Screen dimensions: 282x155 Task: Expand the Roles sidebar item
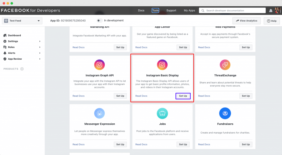pos(22,47)
